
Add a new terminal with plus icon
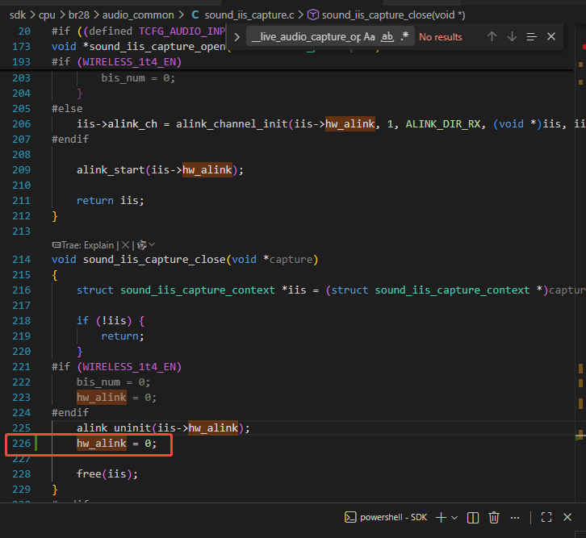coord(441,517)
